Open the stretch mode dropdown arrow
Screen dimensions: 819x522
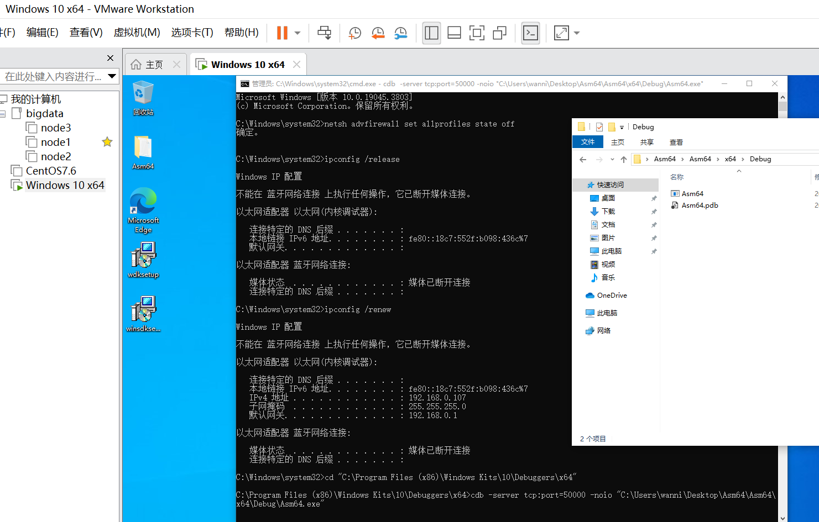point(577,33)
